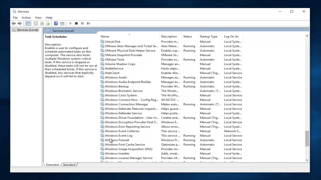This screenshot has height=180, width=321.
Task: Click the gear icon beside Windows Event Collector
Action: click(x=102, y=131)
